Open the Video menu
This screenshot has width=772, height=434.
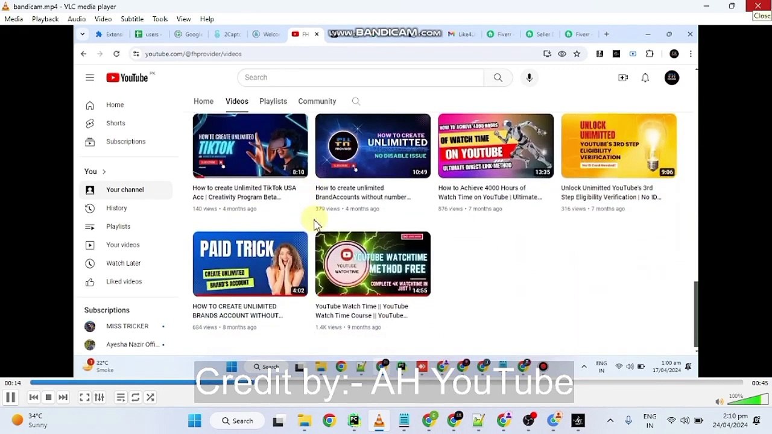(103, 19)
